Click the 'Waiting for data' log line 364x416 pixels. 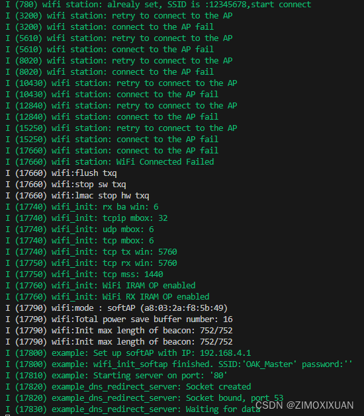(133, 409)
